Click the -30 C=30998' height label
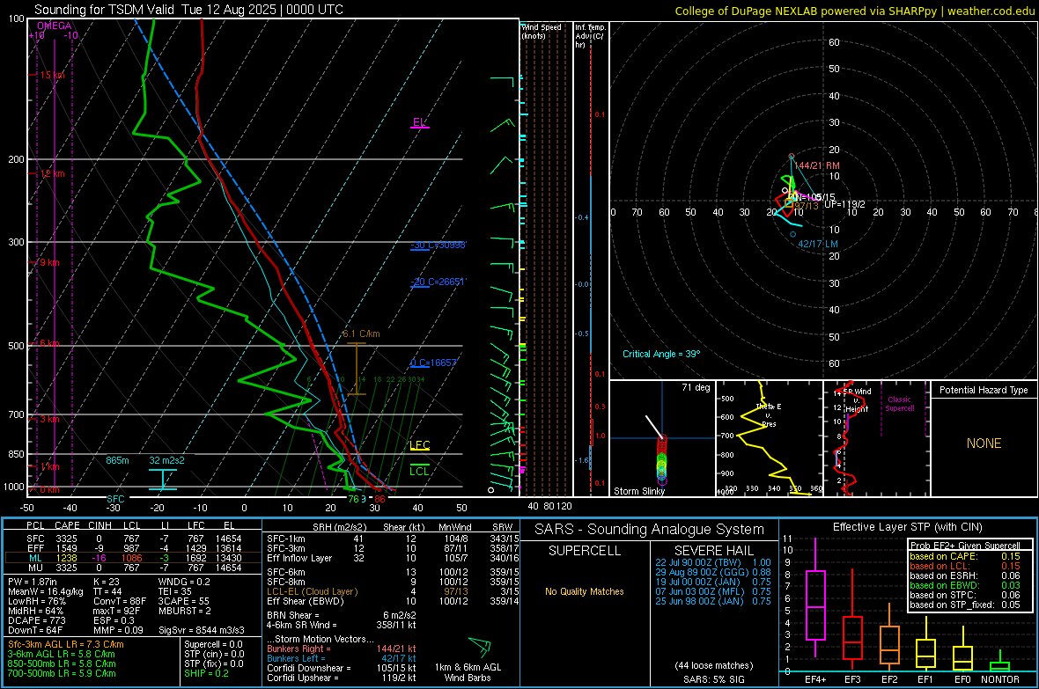Screen dimensions: 1039x689 coord(438,246)
